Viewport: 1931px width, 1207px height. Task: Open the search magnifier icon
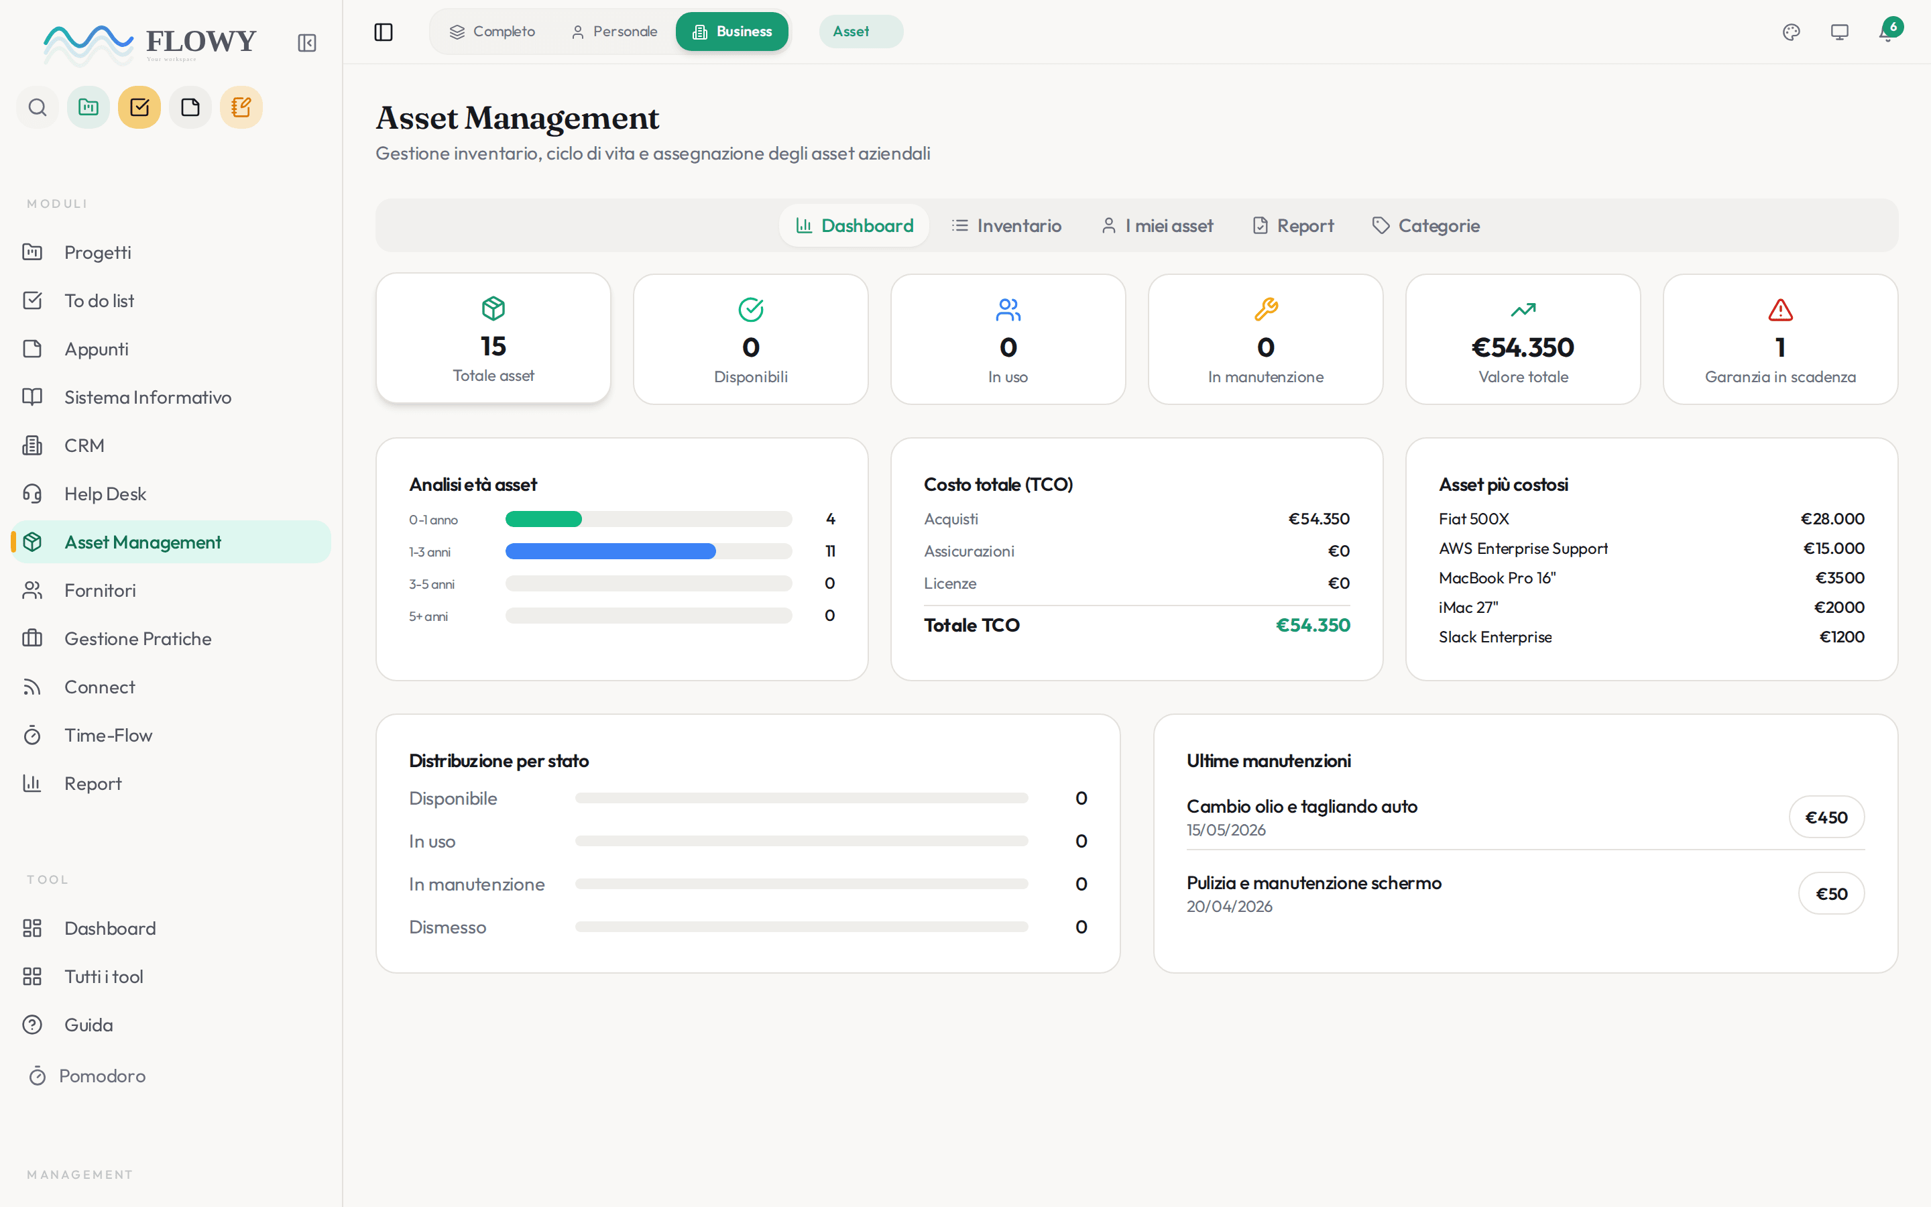click(x=38, y=107)
